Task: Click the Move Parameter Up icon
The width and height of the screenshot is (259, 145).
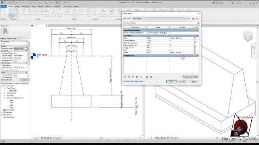Action: click(x=137, y=77)
